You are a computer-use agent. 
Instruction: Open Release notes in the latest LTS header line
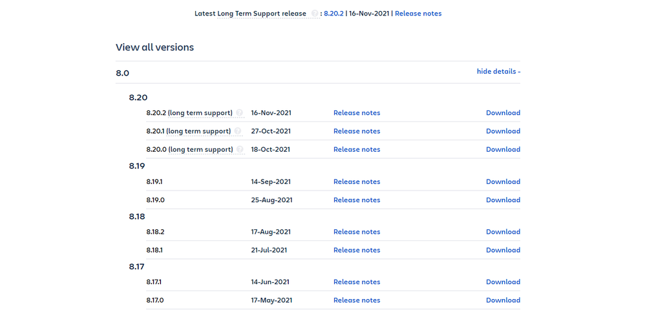click(x=418, y=14)
